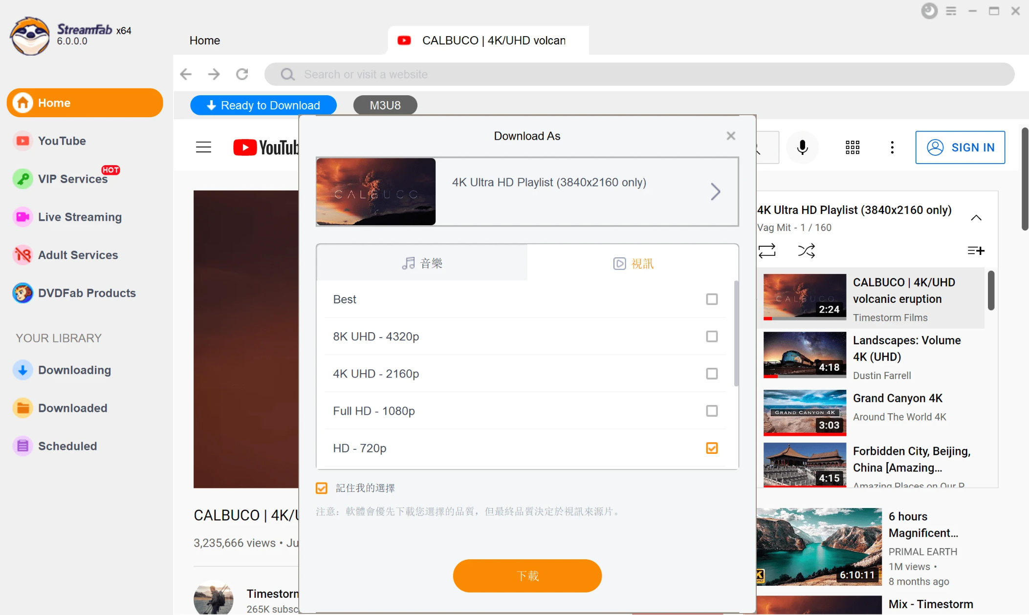Open Adult Services icon

(22, 255)
